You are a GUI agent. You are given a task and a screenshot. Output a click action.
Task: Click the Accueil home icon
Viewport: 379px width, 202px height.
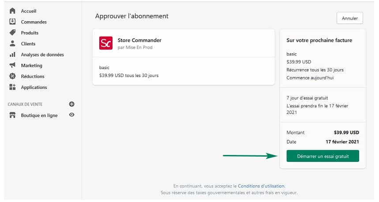click(x=12, y=11)
